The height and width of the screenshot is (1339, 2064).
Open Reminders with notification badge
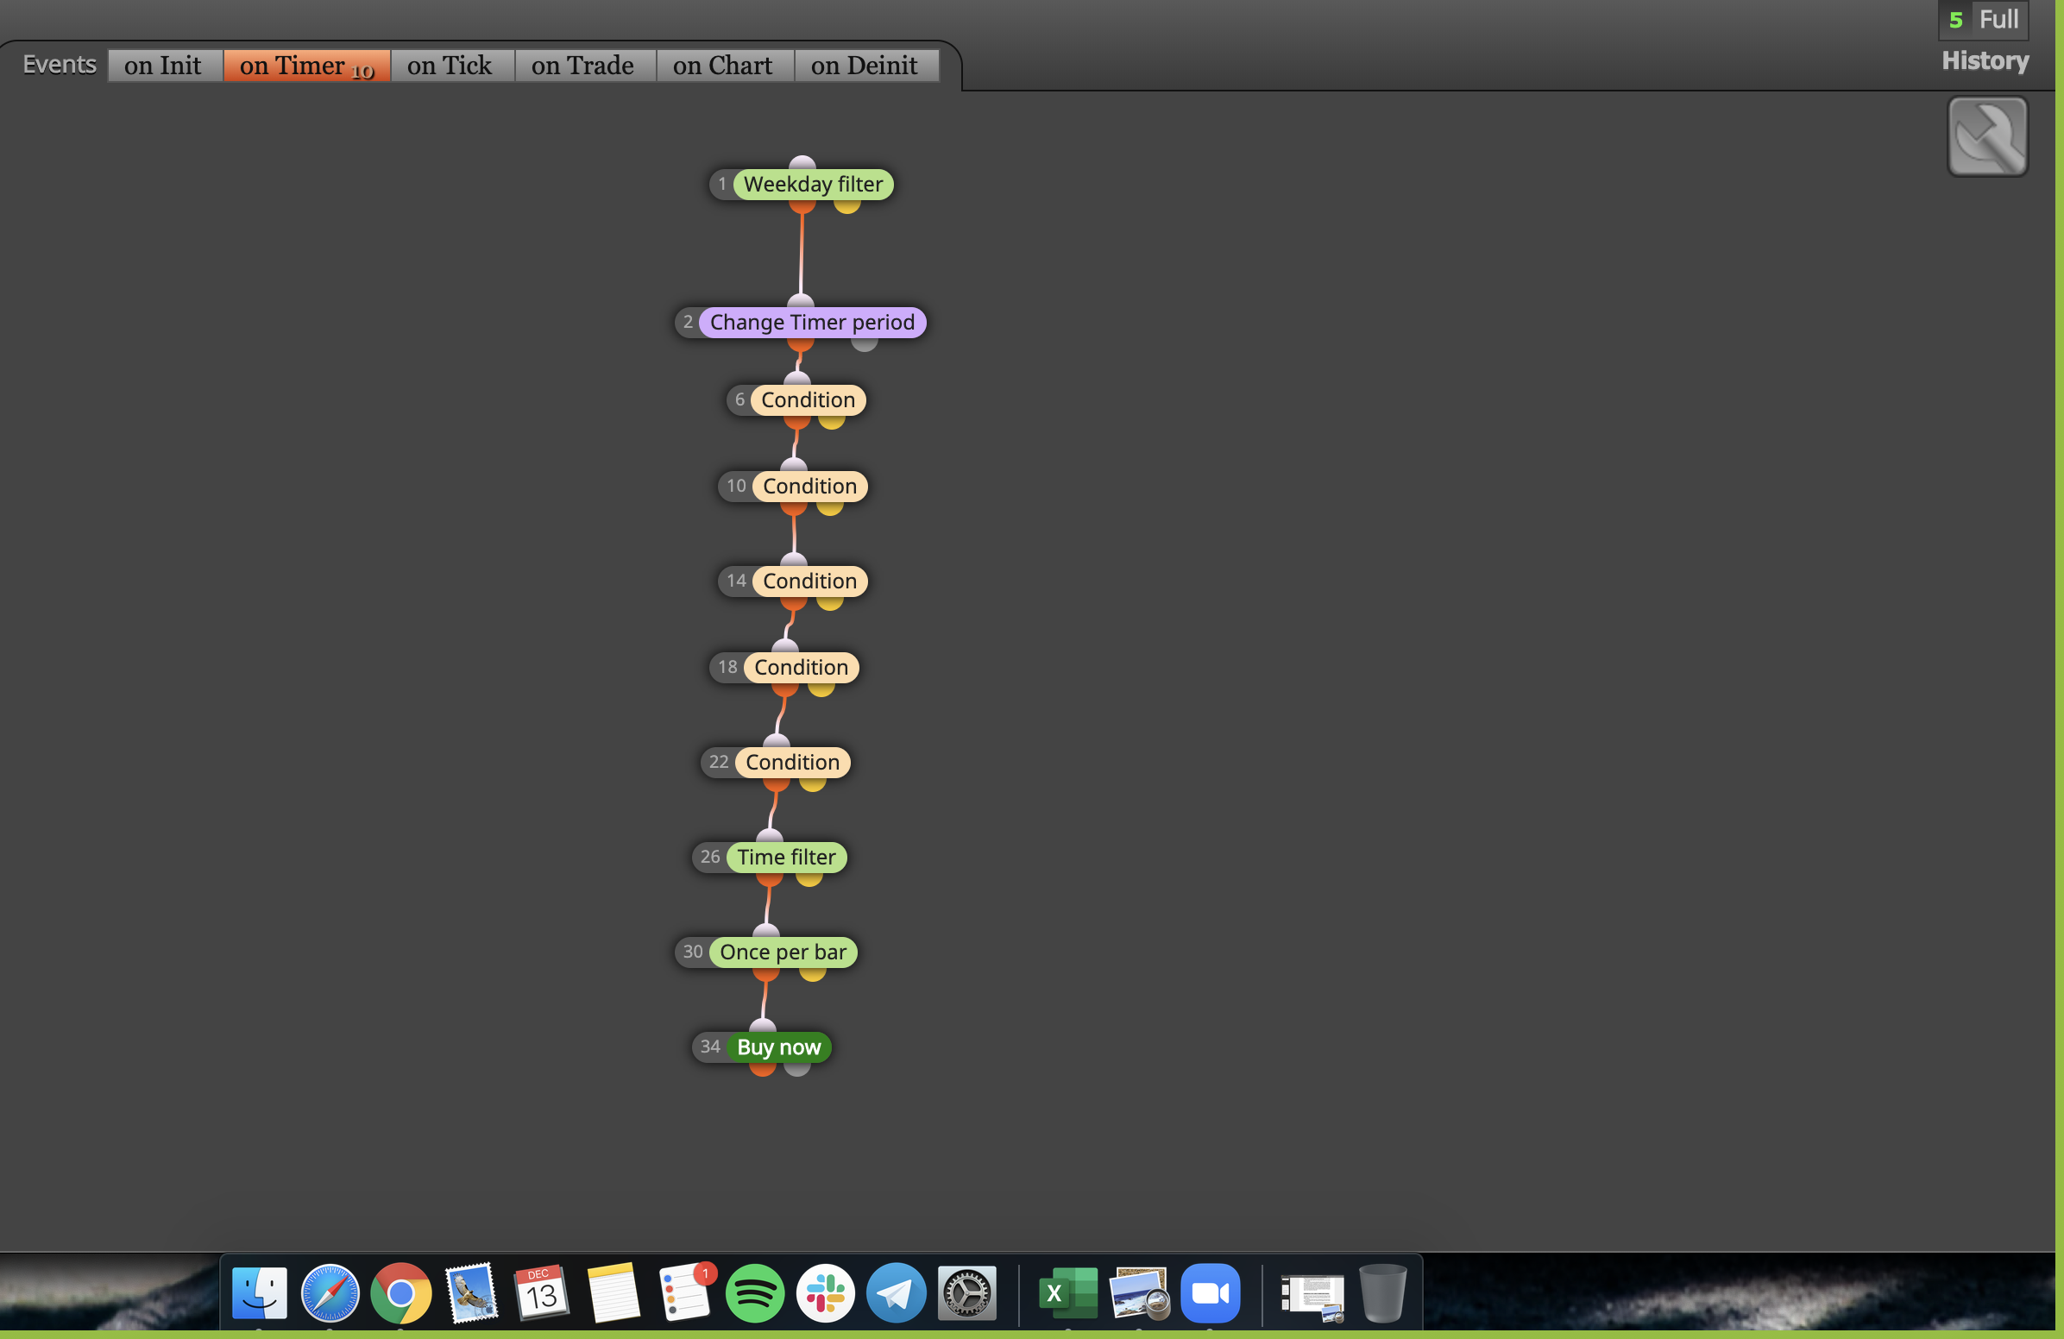(685, 1293)
